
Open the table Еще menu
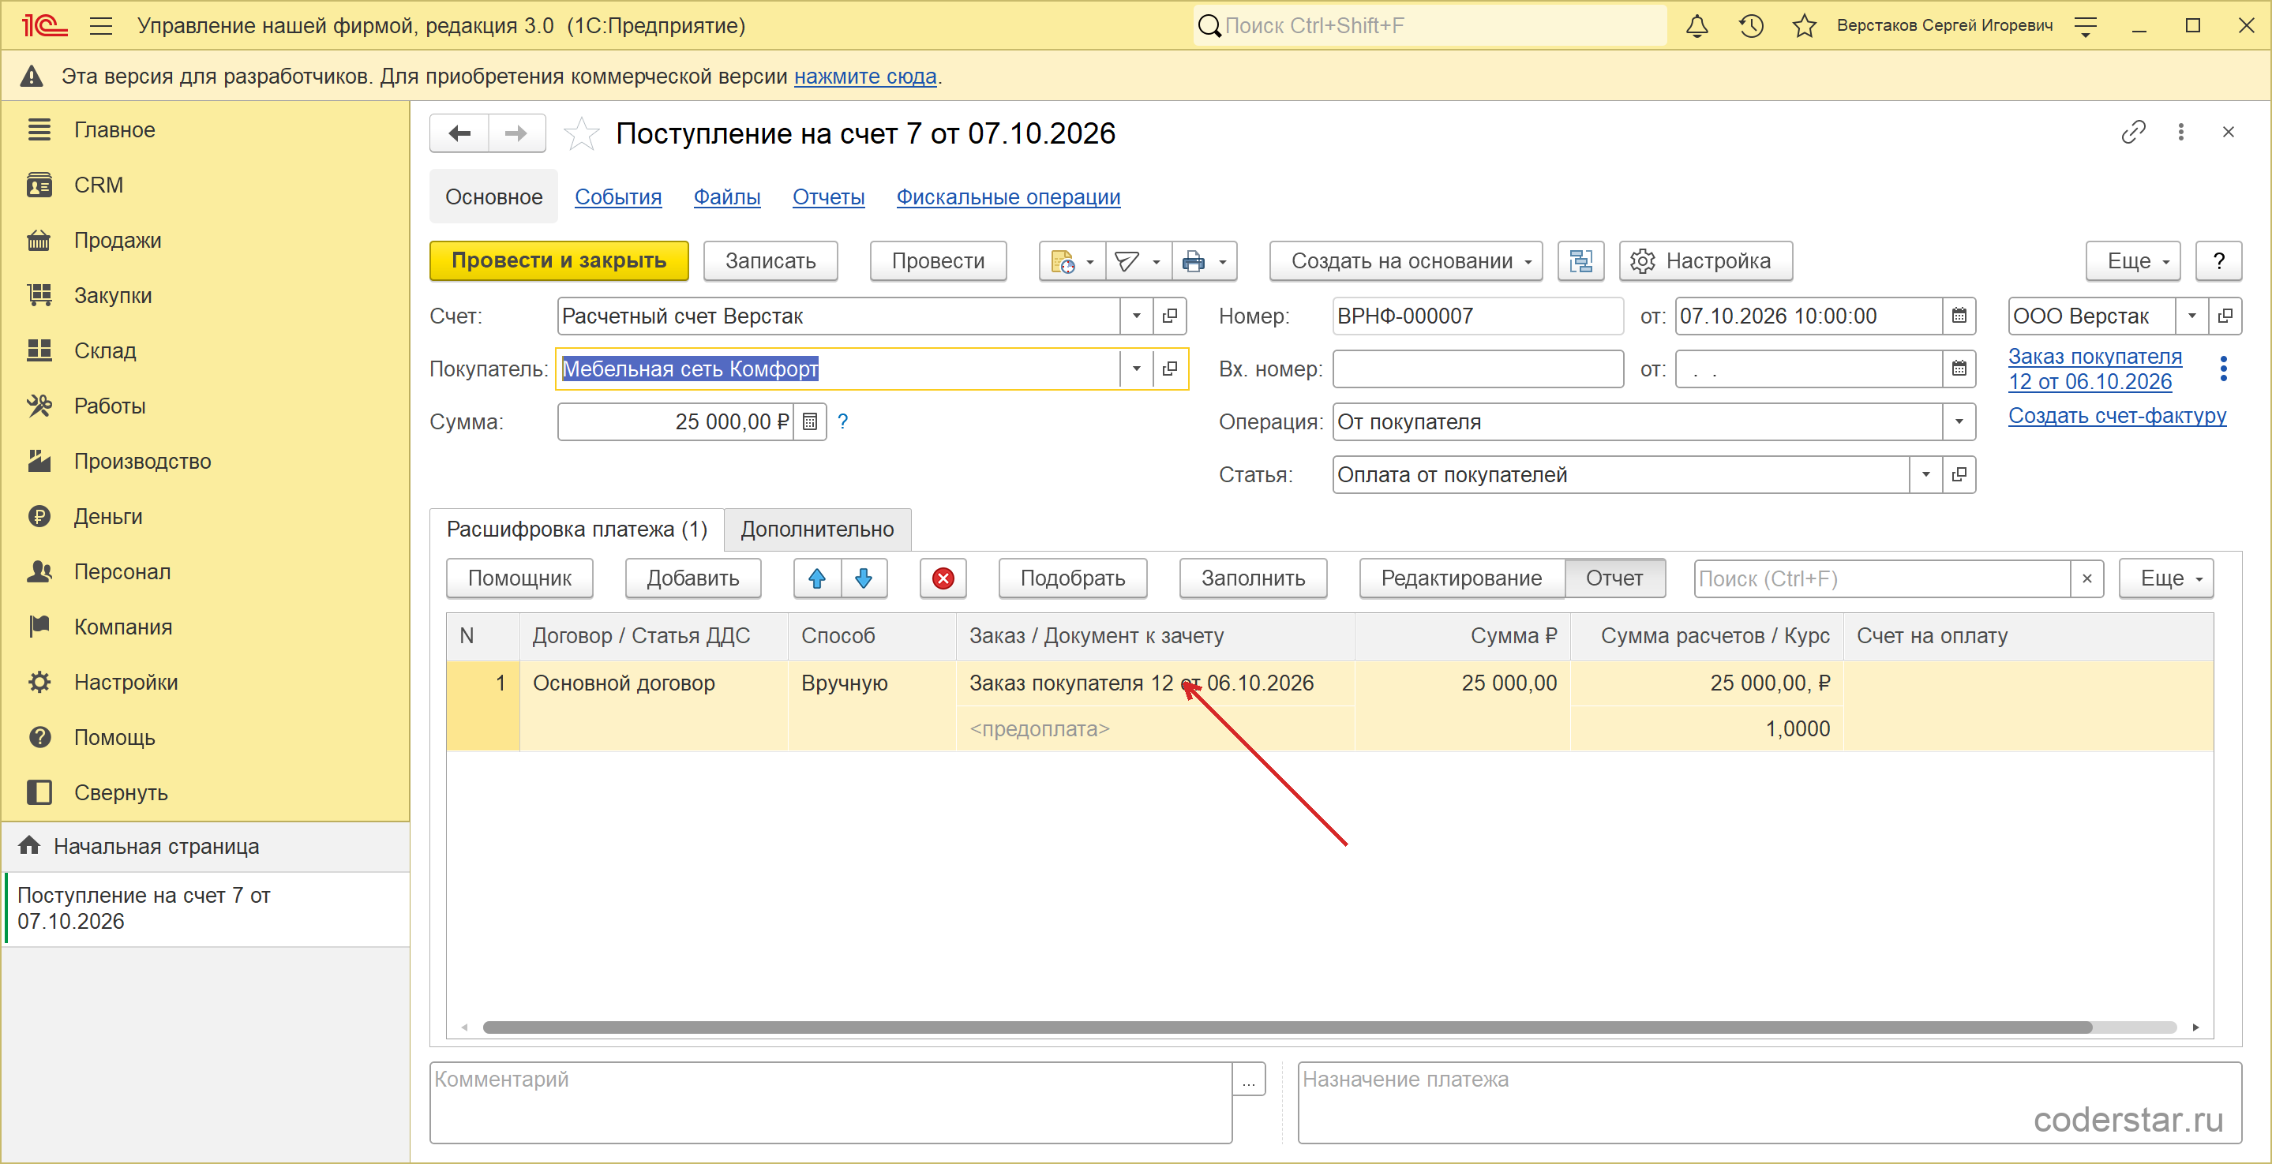(2166, 578)
